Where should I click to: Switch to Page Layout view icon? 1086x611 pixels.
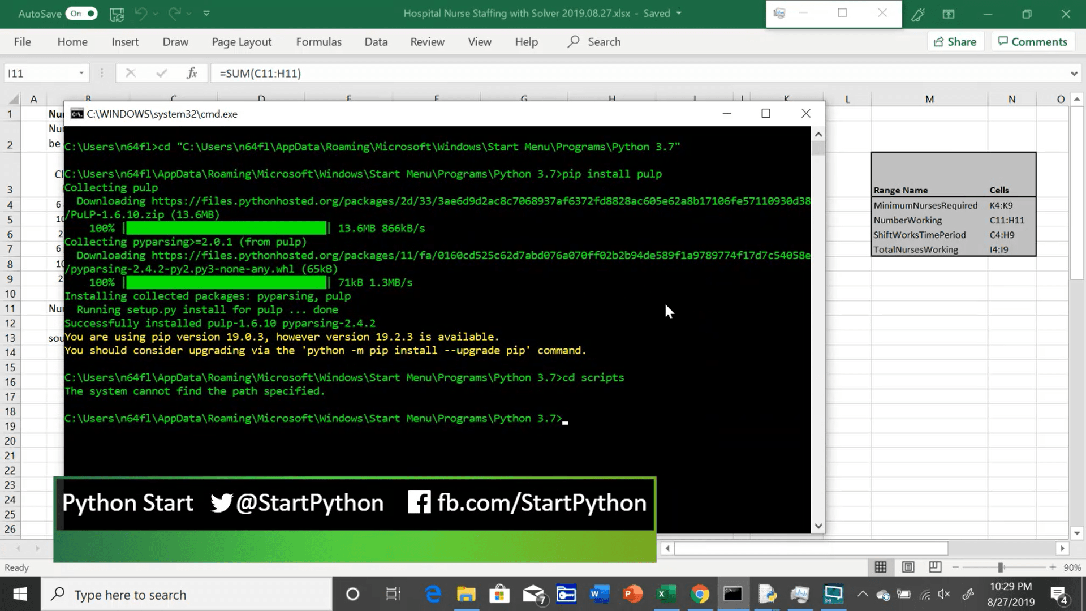tap(908, 567)
